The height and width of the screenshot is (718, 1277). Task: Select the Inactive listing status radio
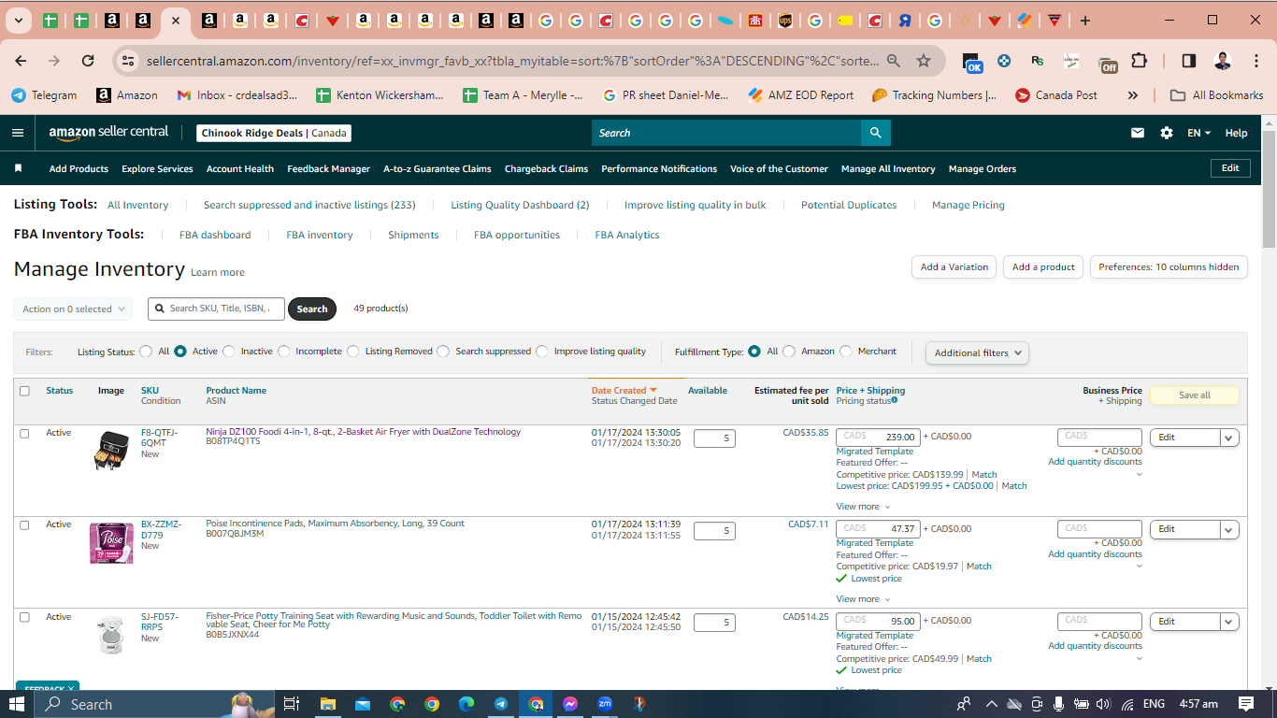click(229, 352)
